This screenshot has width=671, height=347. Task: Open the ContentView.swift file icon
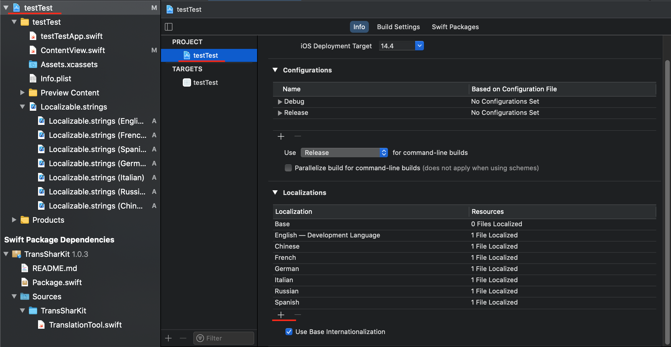click(x=33, y=50)
